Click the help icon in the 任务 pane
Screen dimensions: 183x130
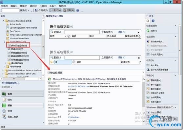pos(153,21)
